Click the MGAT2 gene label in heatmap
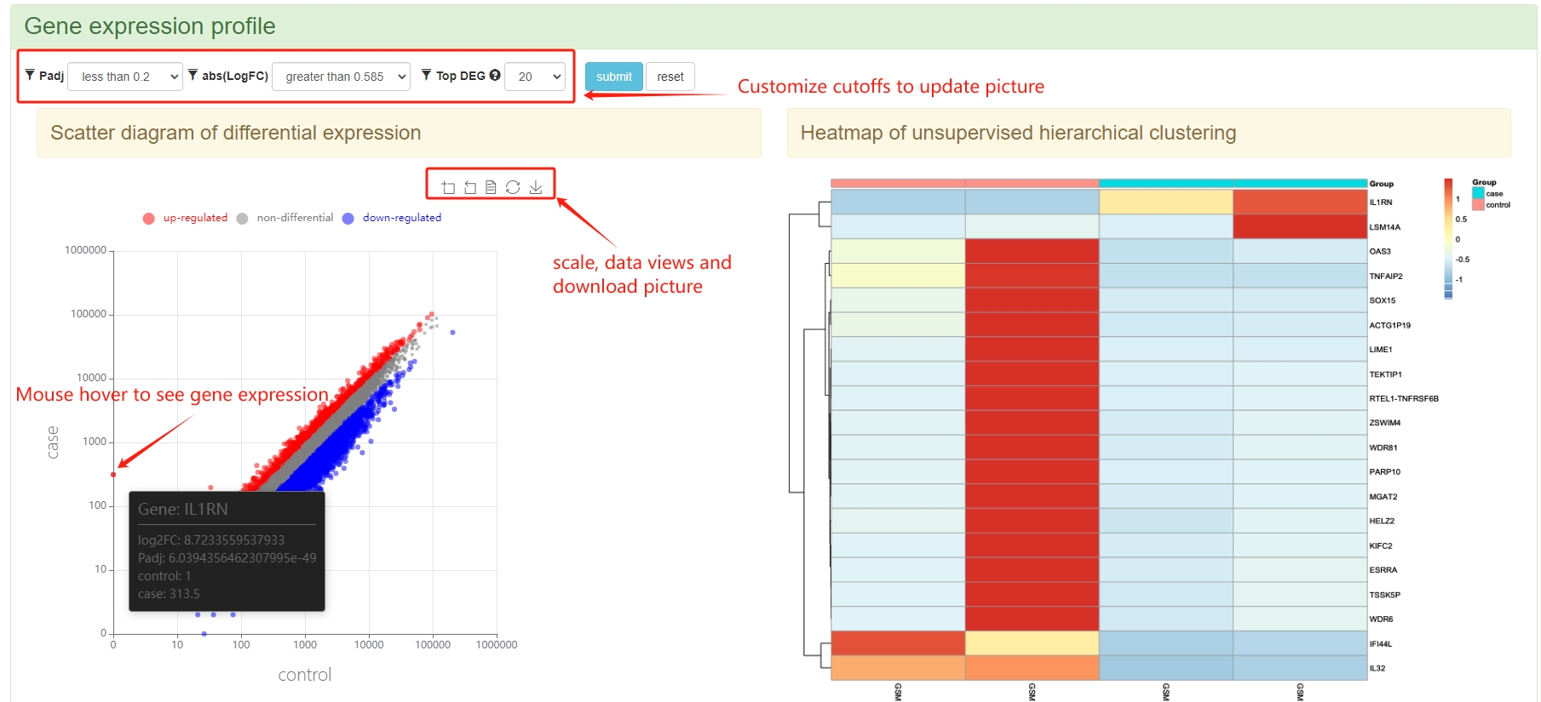 coord(1383,497)
